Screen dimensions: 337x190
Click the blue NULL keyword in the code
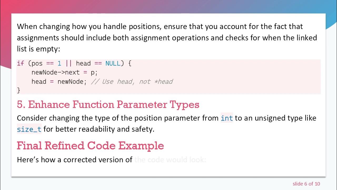click(113, 64)
